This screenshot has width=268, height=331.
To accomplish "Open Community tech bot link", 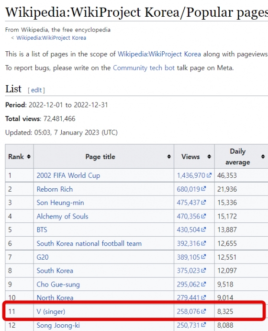I will coord(144,68).
